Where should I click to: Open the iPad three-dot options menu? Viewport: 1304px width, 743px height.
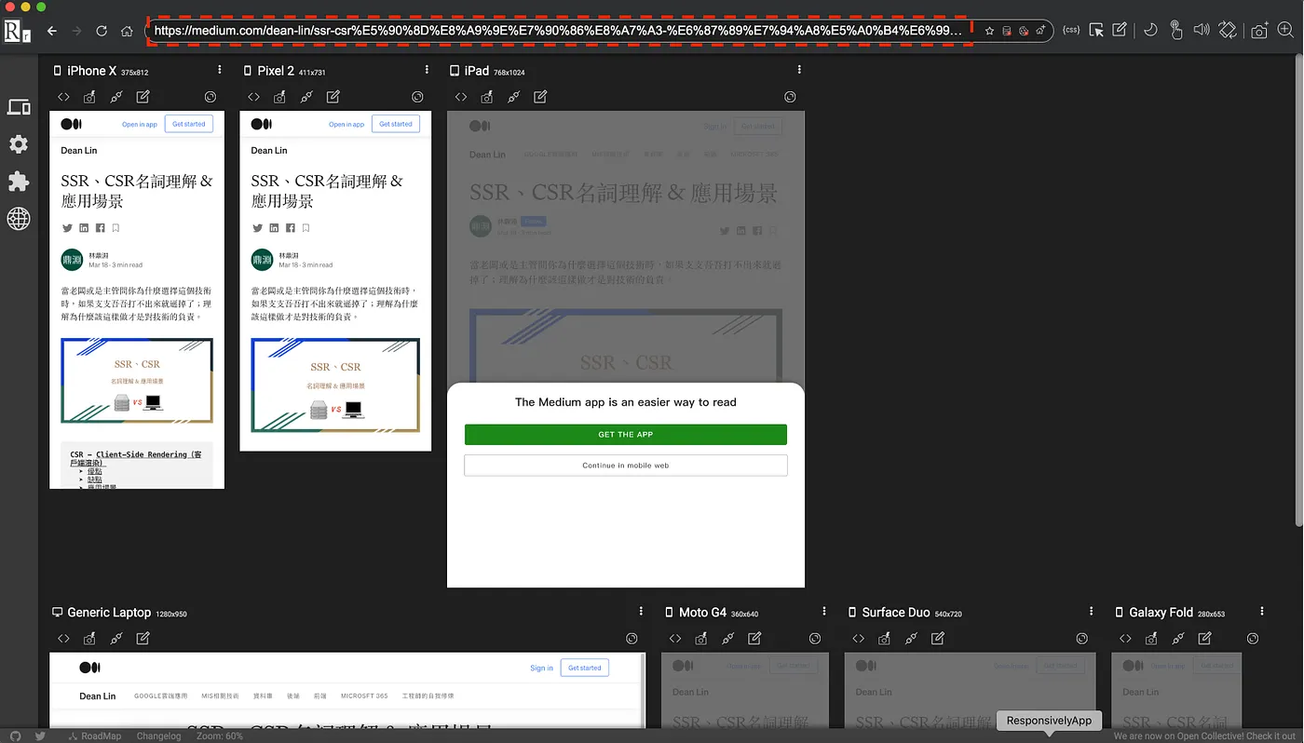[x=800, y=70]
